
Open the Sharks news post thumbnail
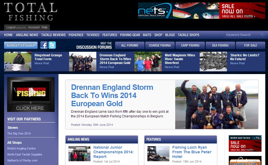[213, 62]
